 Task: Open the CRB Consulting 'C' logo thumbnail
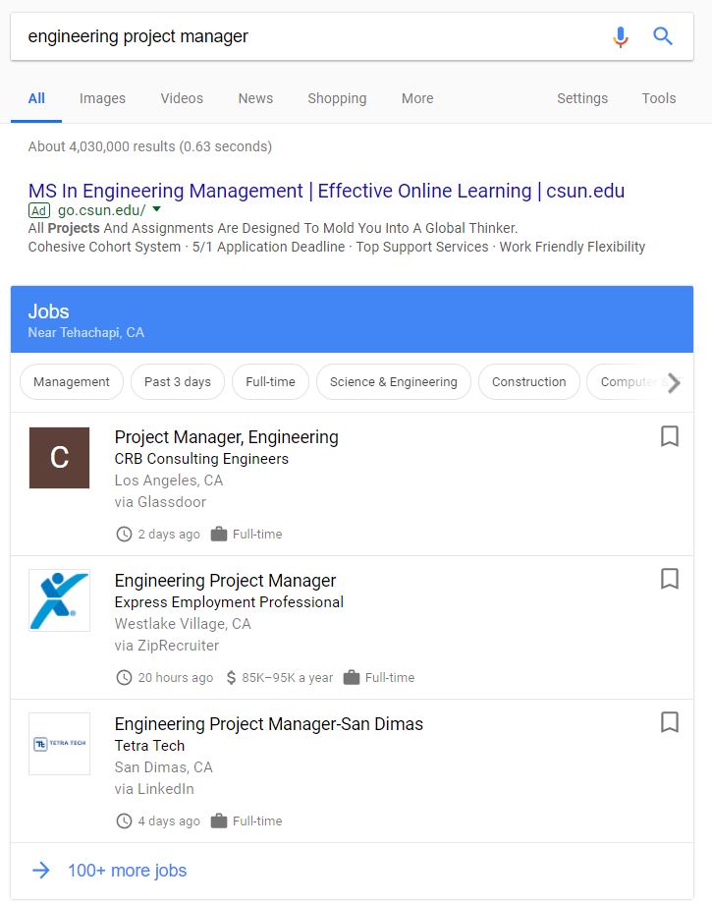point(60,458)
